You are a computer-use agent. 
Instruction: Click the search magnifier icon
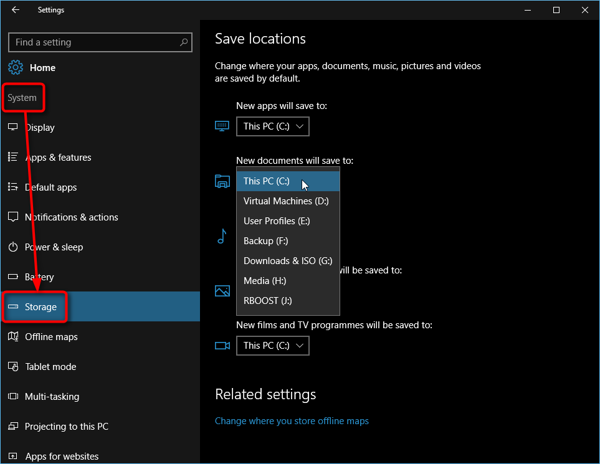coord(184,42)
